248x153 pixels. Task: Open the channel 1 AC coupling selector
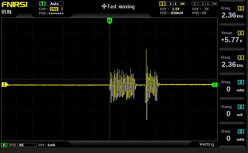183,4
